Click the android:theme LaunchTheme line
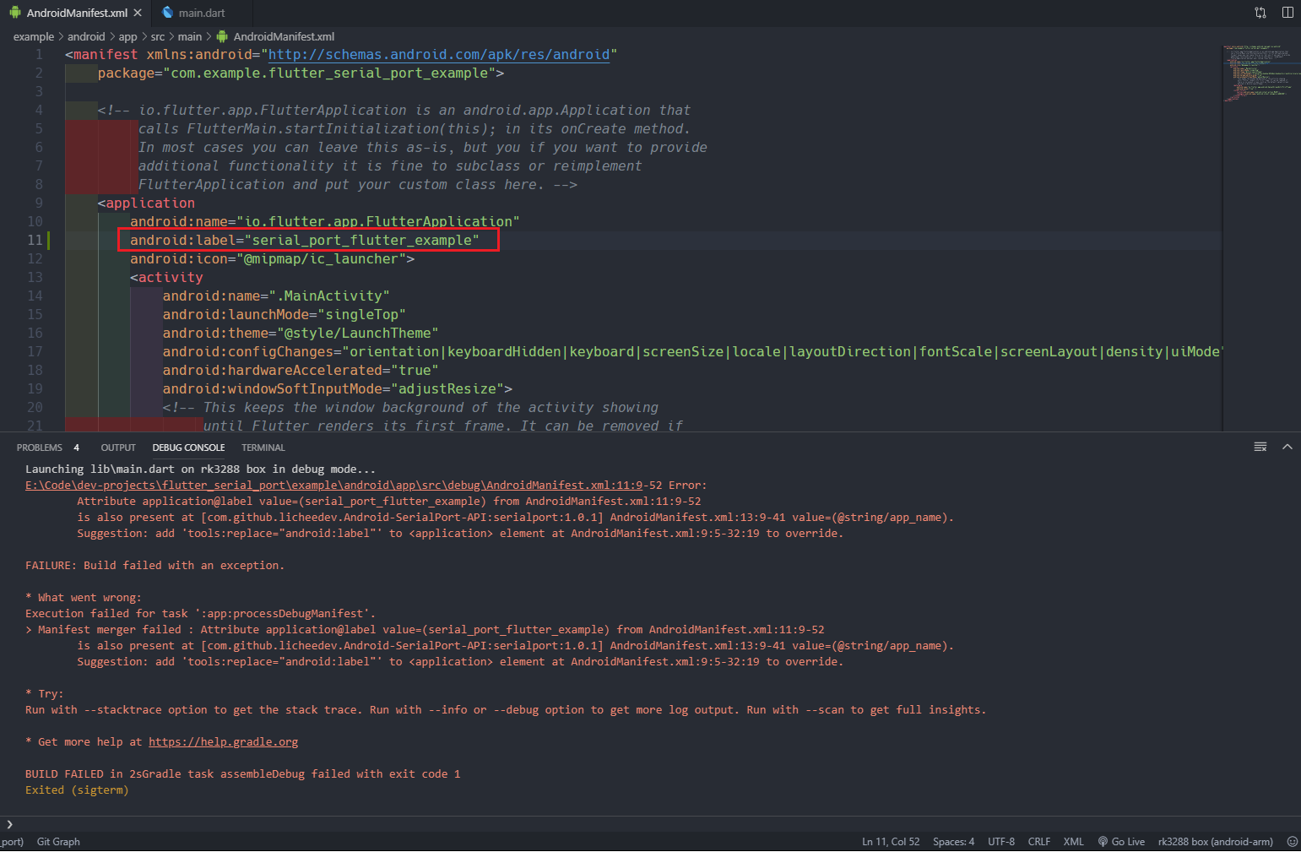 pos(301,334)
